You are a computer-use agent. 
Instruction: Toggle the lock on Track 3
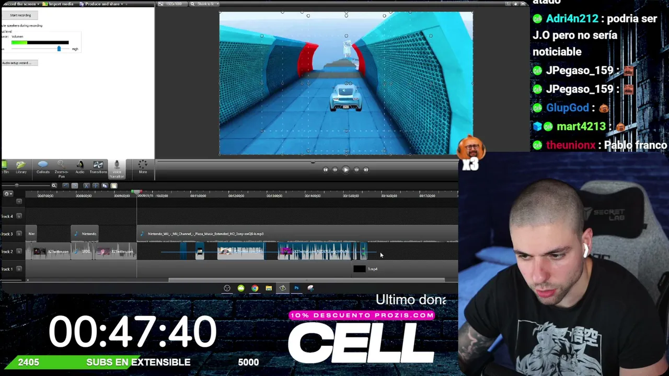19,233
